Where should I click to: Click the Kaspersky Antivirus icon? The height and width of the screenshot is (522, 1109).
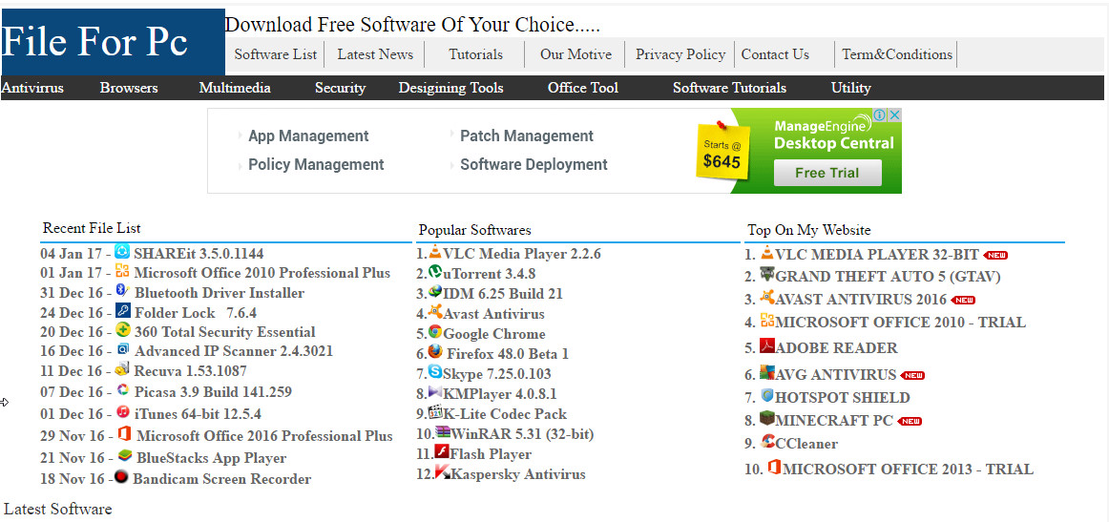pos(443,471)
